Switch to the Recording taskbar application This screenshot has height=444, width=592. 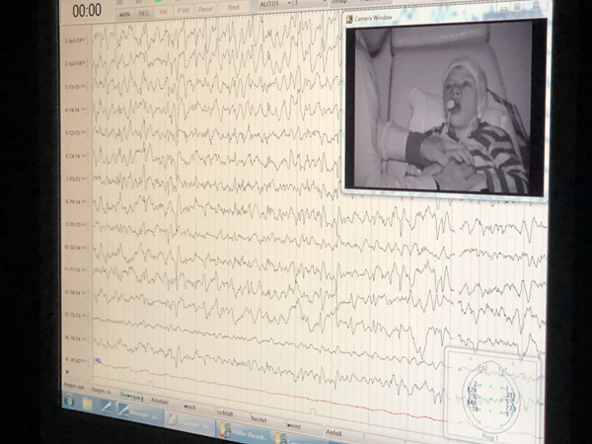tap(244, 433)
